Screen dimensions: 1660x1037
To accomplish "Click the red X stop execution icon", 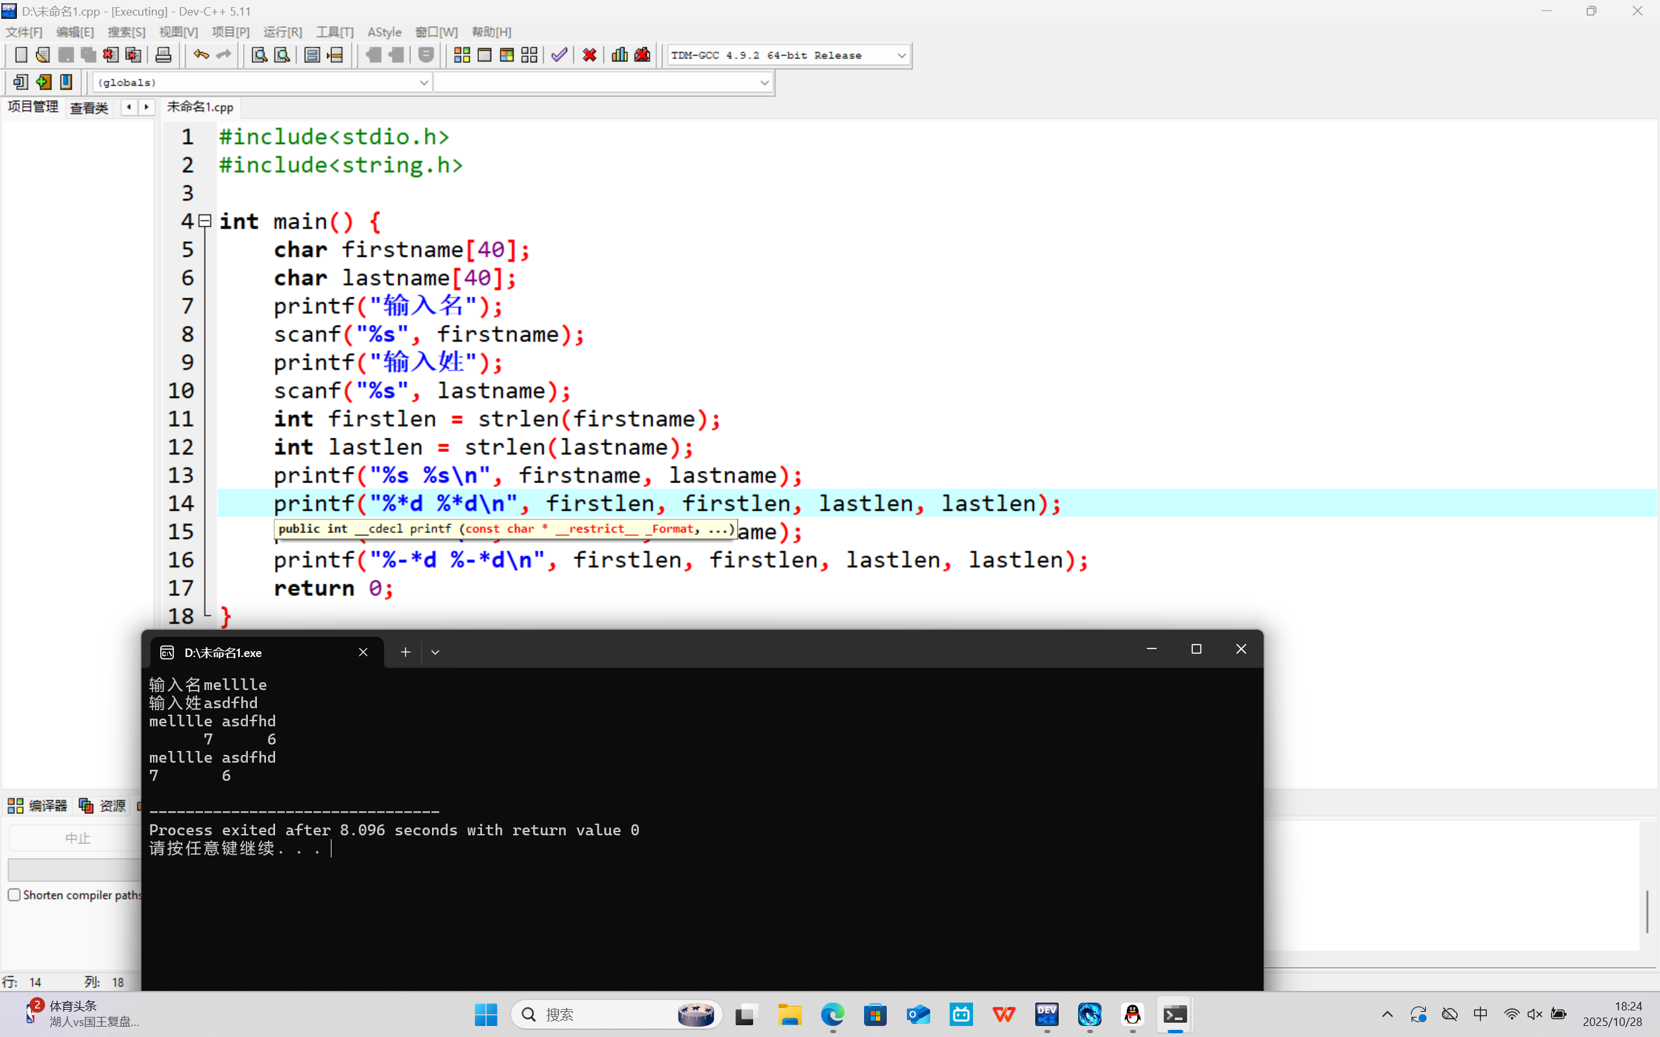I will (x=589, y=55).
